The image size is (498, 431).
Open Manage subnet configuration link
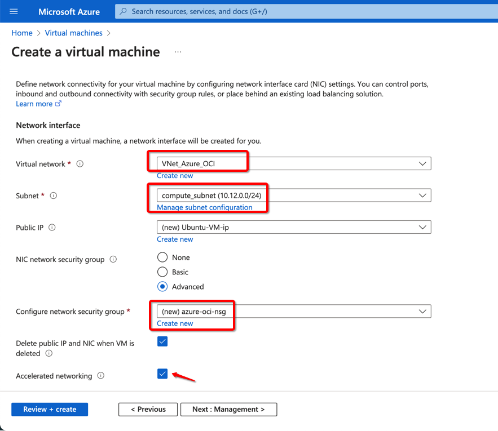(204, 207)
